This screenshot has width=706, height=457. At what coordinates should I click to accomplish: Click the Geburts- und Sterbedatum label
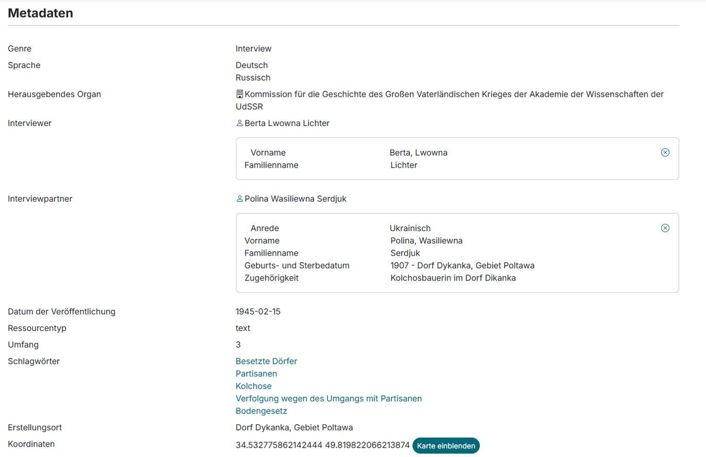pos(297,266)
